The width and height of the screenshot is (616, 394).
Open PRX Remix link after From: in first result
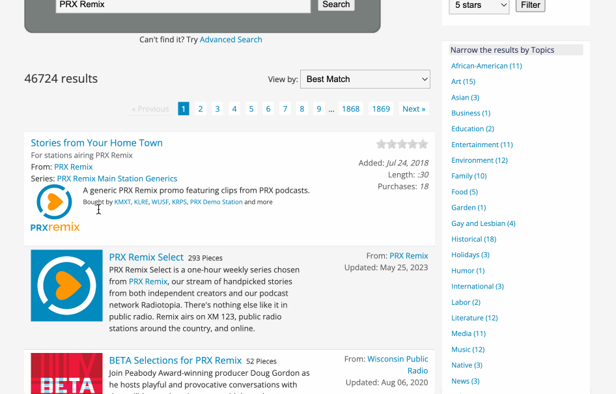click(74, 167)
